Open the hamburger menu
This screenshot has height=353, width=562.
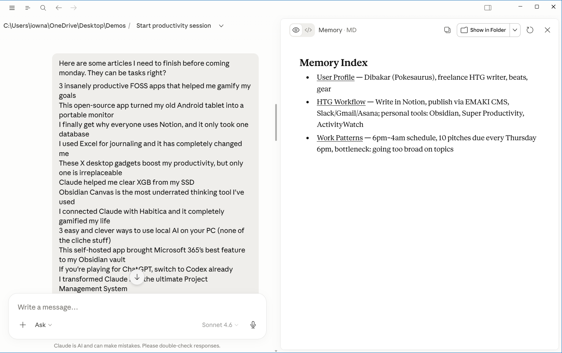[12, 8]
